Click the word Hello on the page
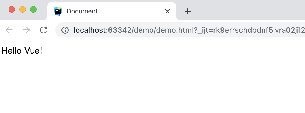 point(12,51)
